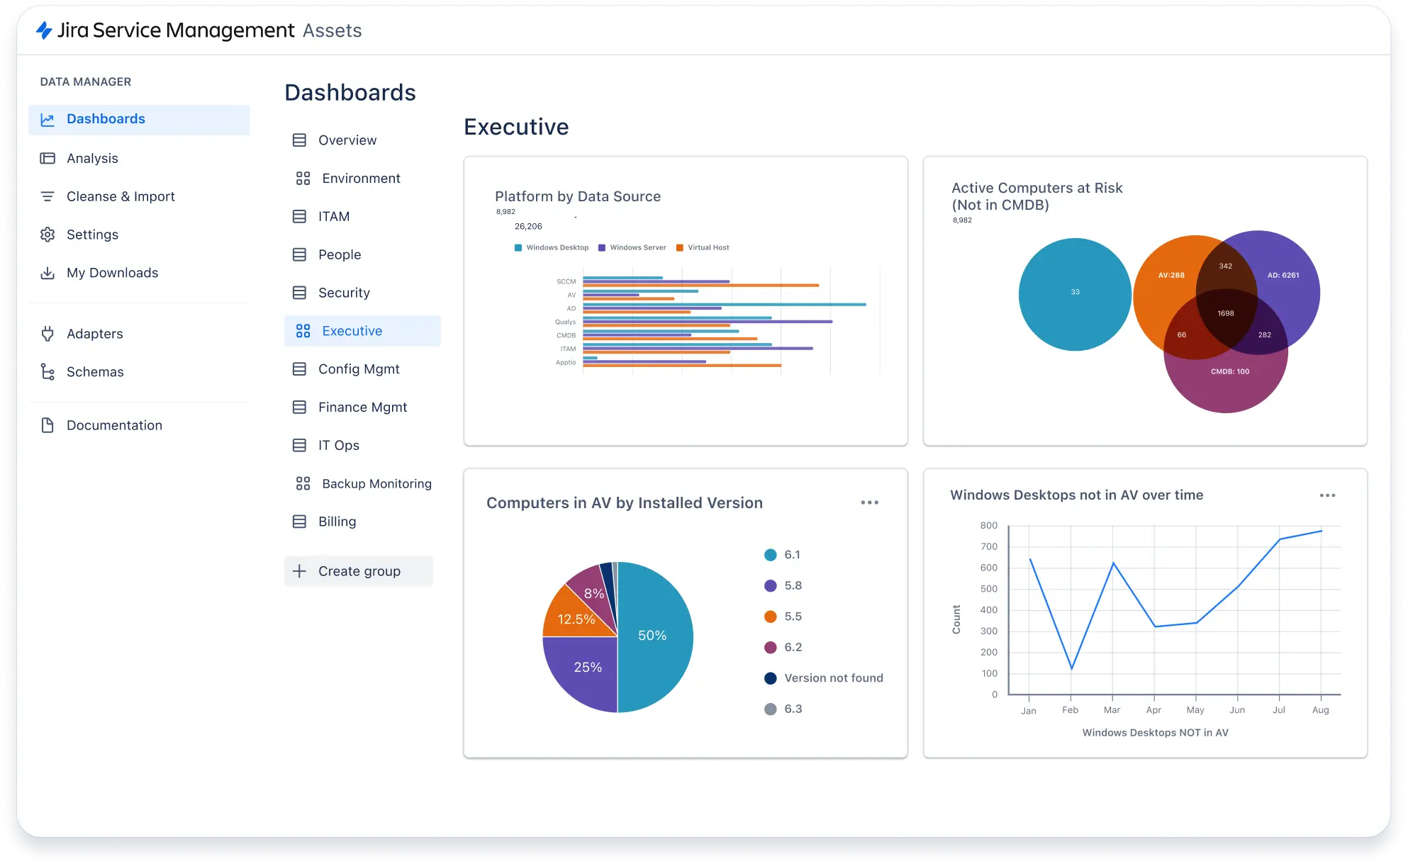Click the Version not found legend dot

(x=771, y=678)
